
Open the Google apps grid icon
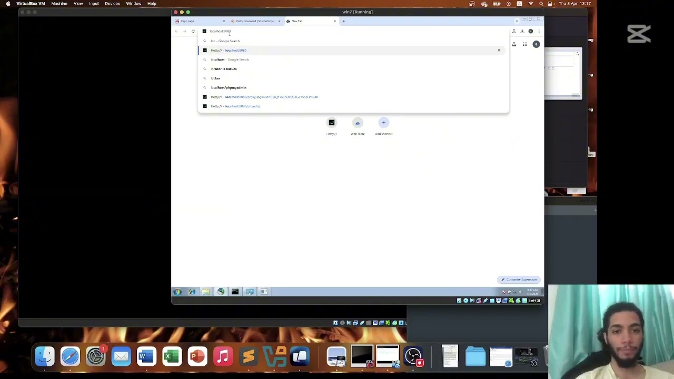(525, 44)
